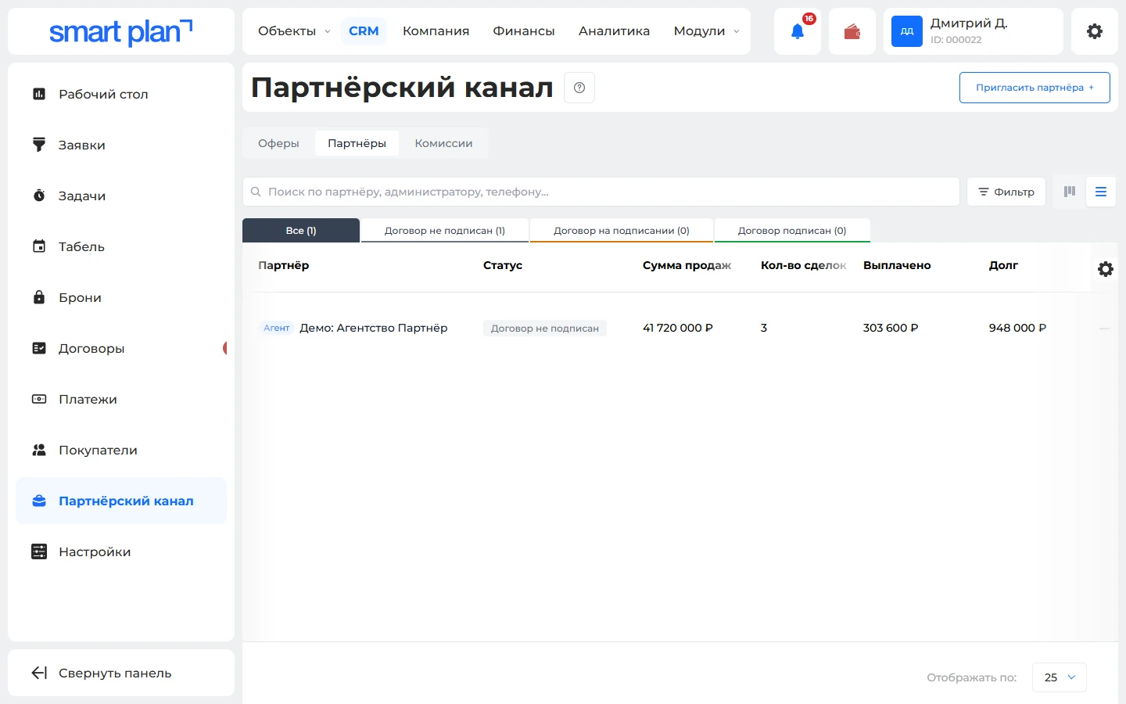Expand the Модули menu dropdown
This screenshot has height=704, width=1126.
pyautogui.click(x=707, y=31)
